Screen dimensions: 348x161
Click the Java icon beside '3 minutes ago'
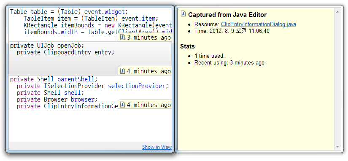[122, 38]
